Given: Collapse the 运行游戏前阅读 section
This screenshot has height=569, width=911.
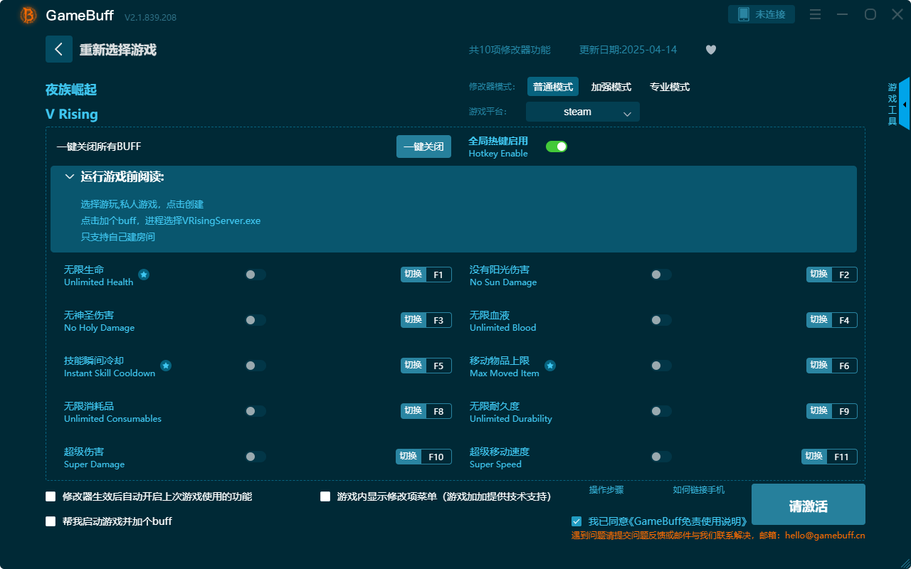Looking at the screenshot, I should (x=70, y=176).
